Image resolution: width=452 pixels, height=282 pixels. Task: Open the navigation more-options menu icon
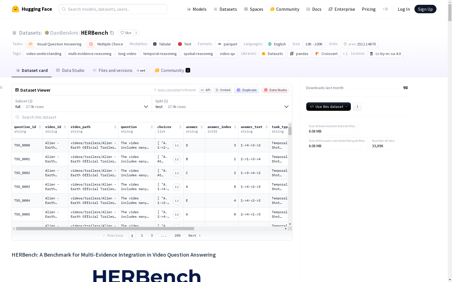pyautogui.click(x=385, y=9)
